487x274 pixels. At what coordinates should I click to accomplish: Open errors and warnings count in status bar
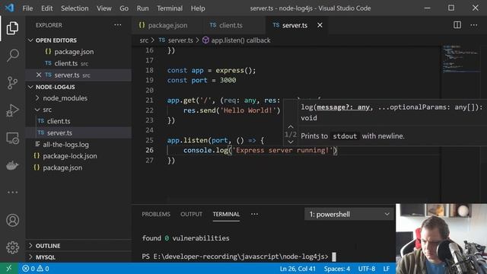pos(36,269)
